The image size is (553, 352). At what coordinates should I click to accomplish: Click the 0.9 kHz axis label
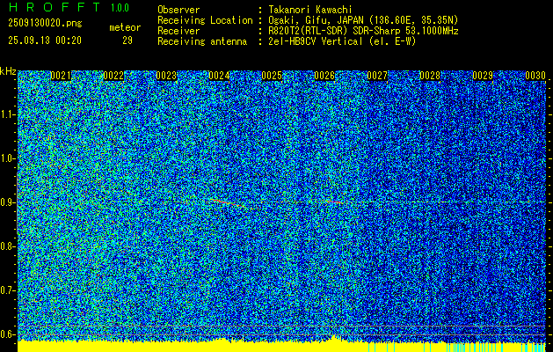pyautogui.click(x=6, y=202)
